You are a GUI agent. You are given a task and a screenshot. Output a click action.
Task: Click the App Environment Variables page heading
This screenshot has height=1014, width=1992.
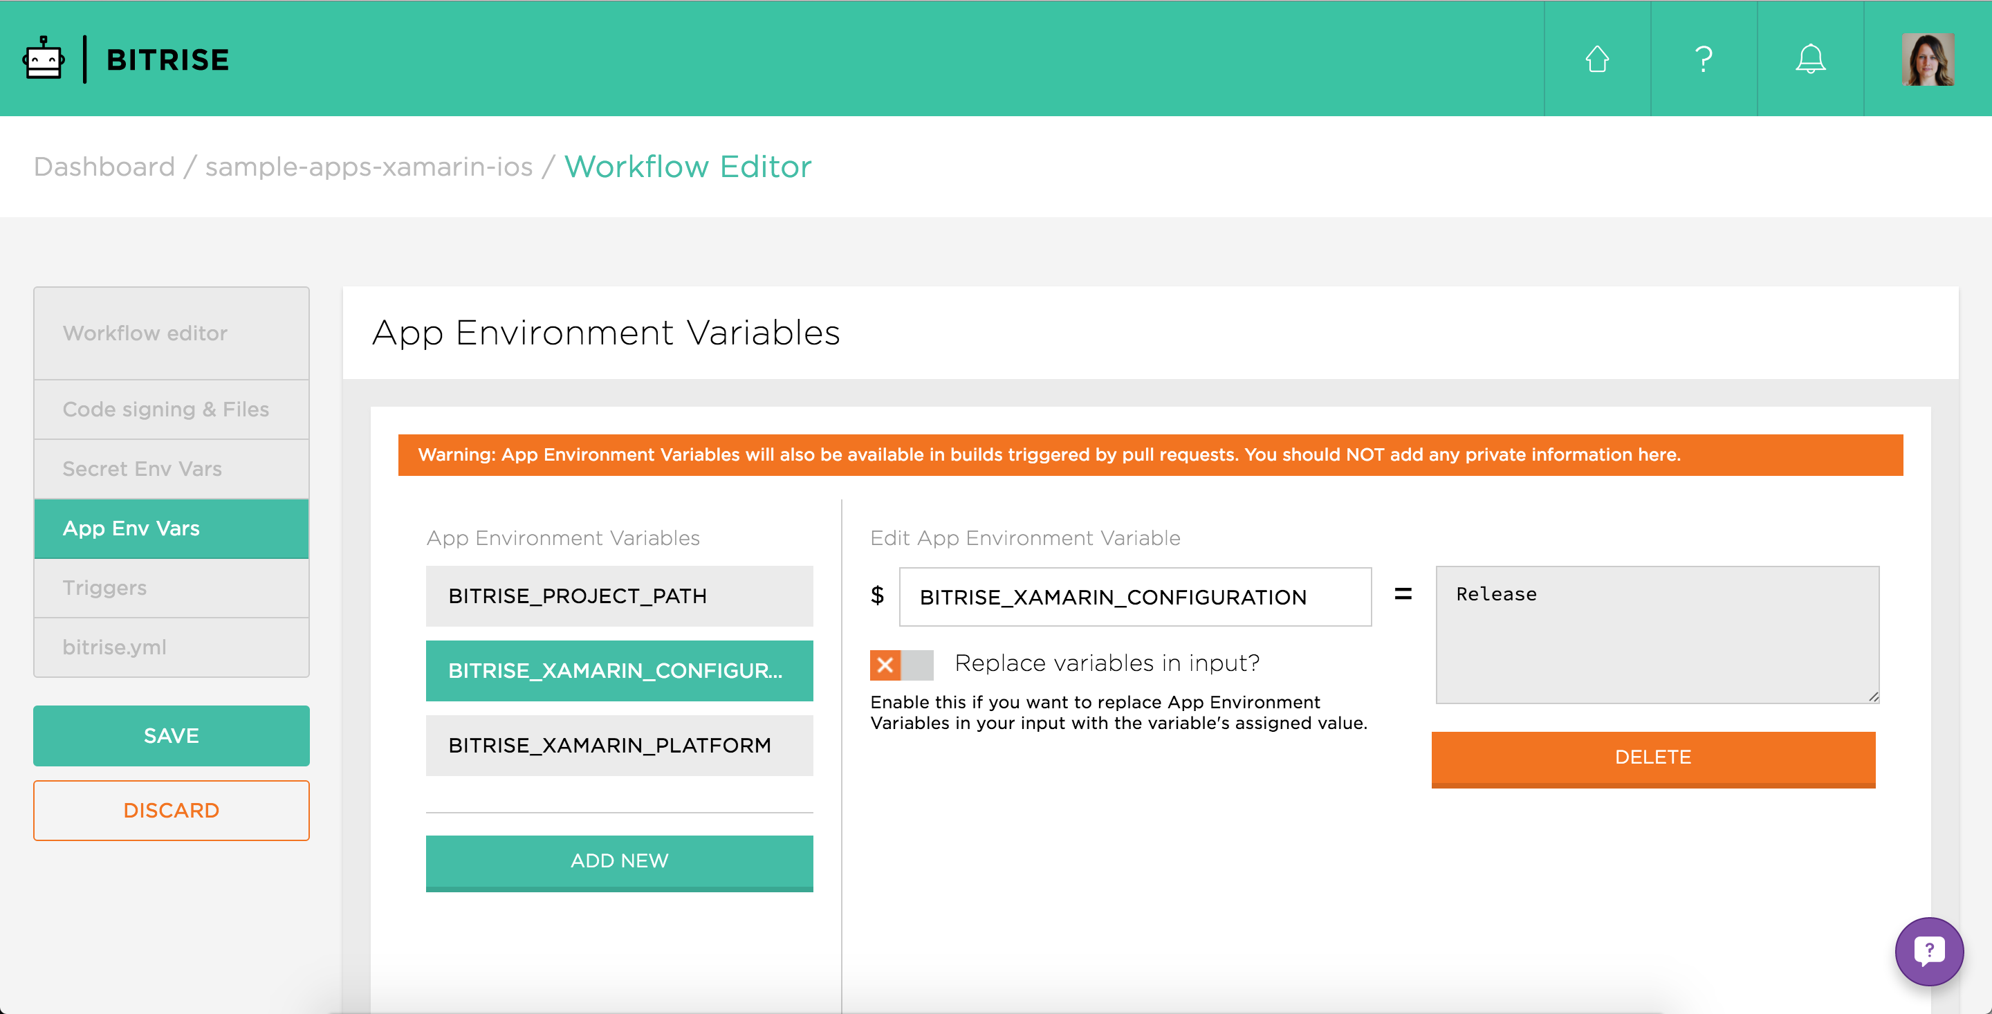pos(607,333)
